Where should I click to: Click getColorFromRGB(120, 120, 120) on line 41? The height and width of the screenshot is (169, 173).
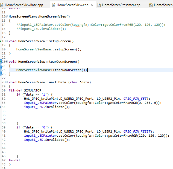coord(137,136)
